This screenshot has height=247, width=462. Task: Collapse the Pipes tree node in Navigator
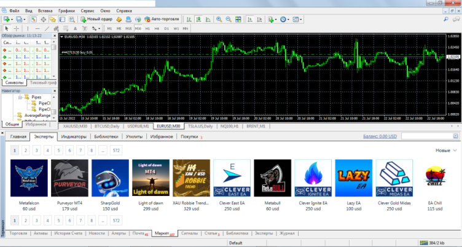pos(20,97)
